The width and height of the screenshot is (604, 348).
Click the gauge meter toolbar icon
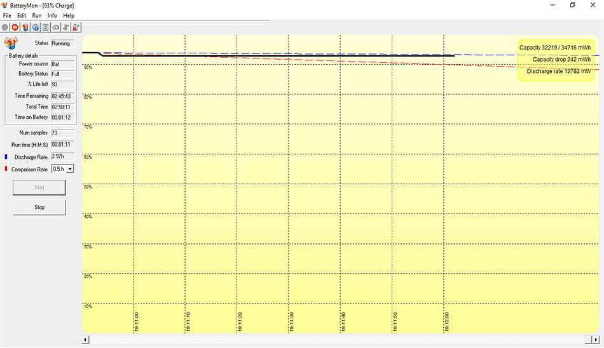coord(56,27)
